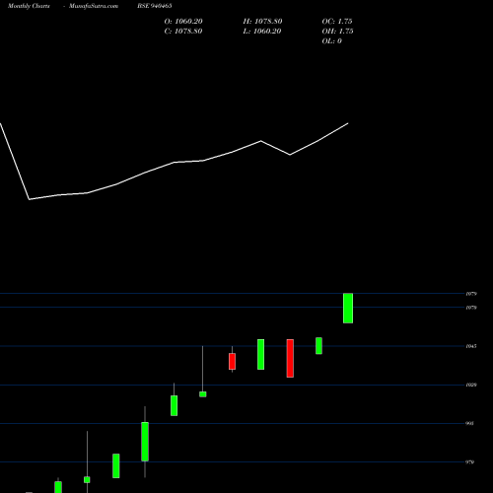Click the 'OH: 1.75' reading

337,32
